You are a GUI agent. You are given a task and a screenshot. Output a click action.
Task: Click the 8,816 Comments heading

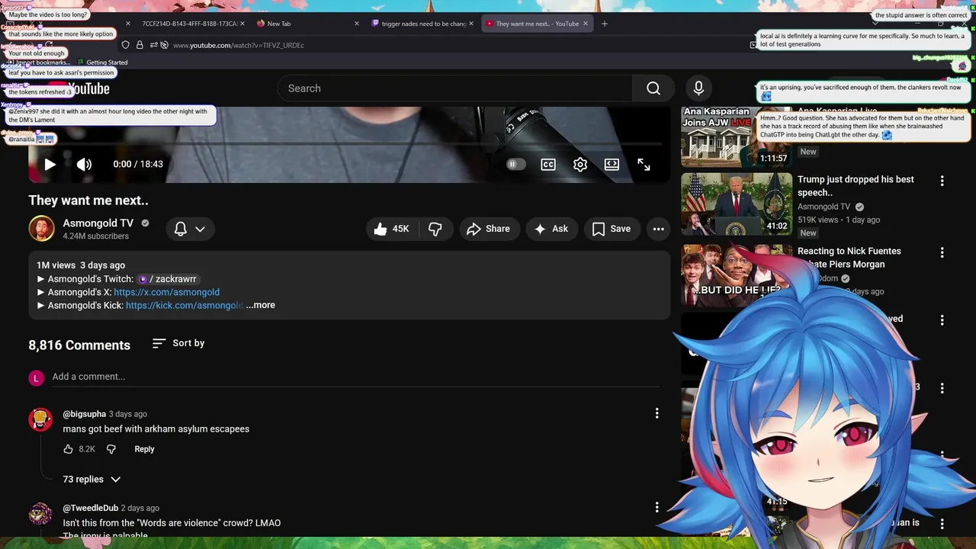pyautogui.click(x=79, y=345)
